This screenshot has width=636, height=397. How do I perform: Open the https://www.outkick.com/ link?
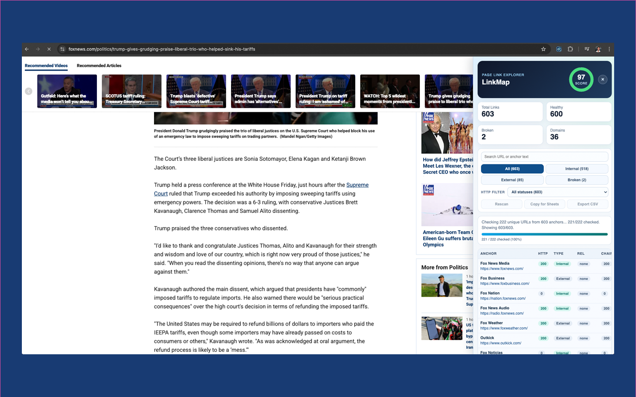(500, 343)
